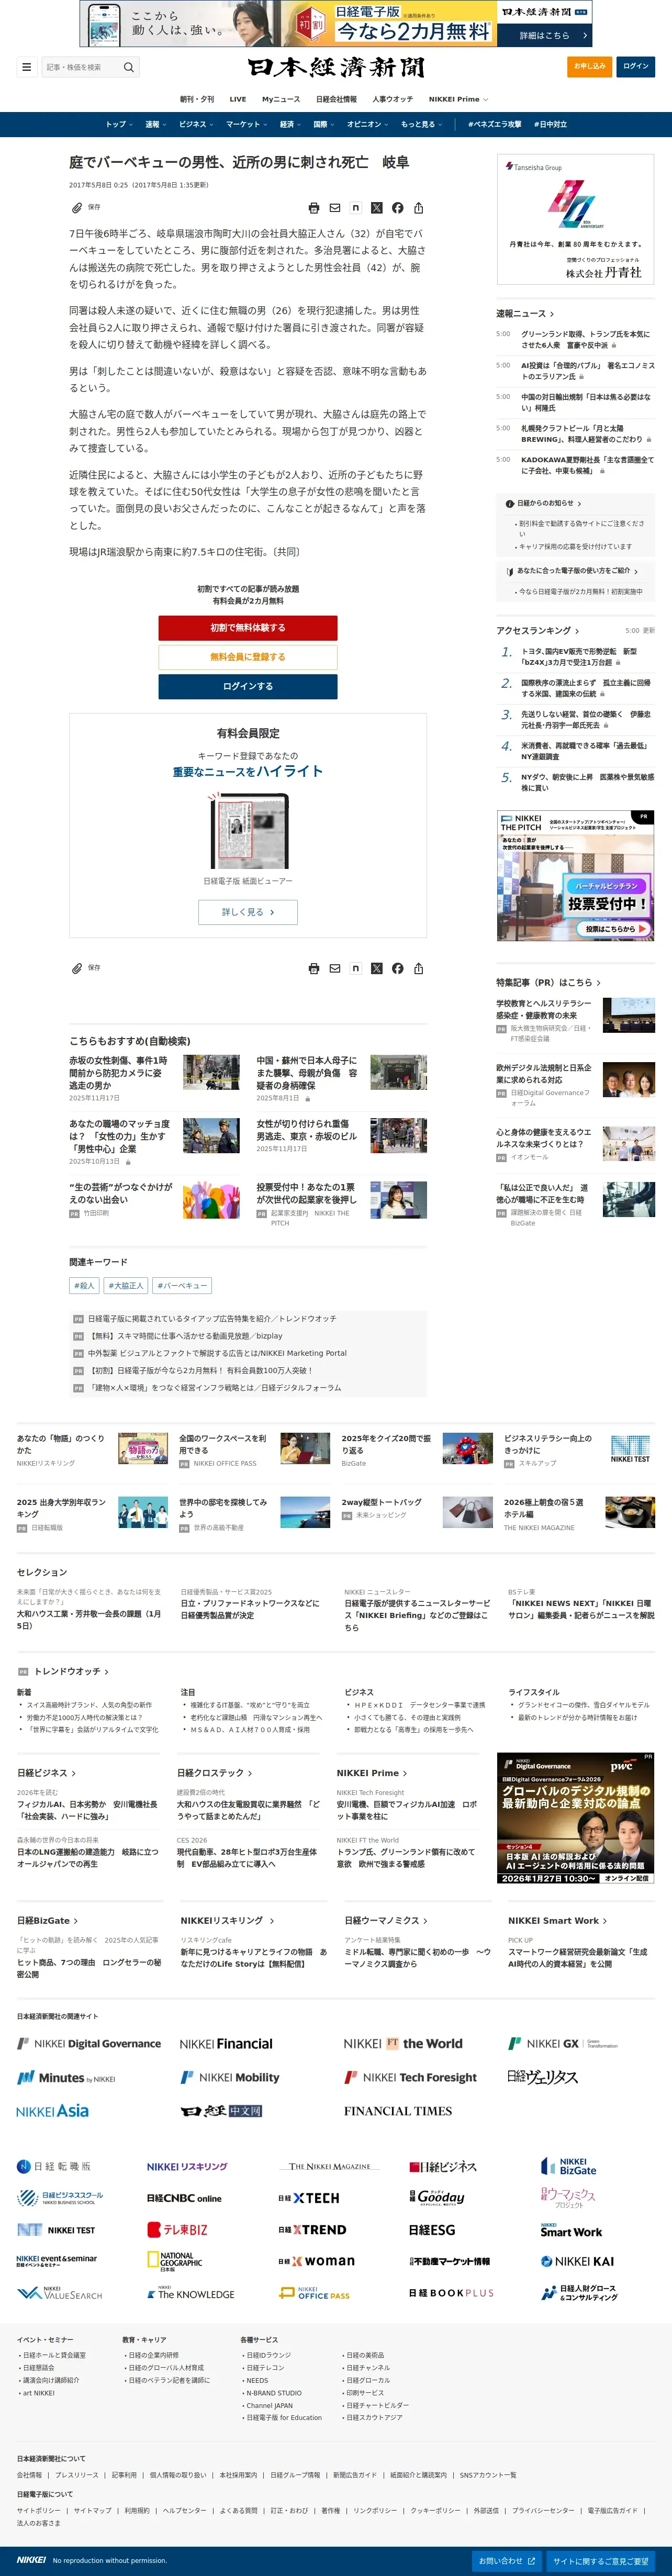Click the #バーベキュー keyword tag
672x2576 pixels.
pyautogui.click(x=183, y=1286)
